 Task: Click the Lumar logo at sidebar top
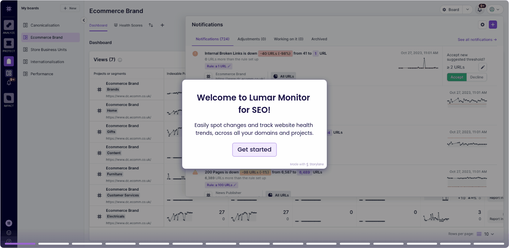click(x=9, y=9)
